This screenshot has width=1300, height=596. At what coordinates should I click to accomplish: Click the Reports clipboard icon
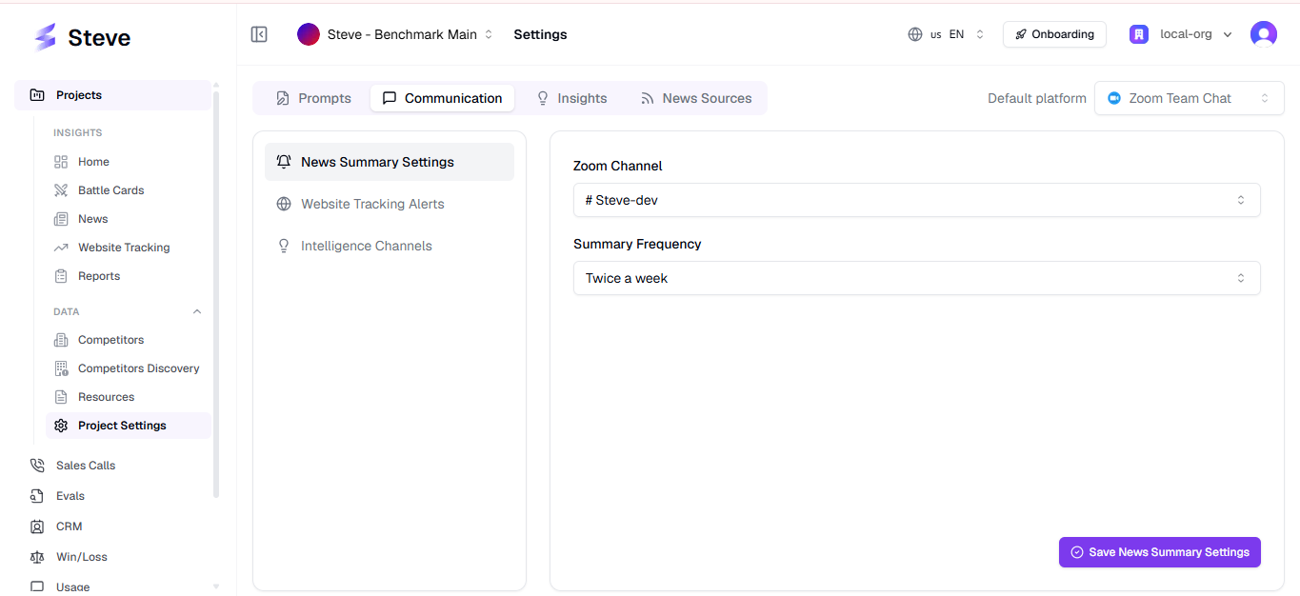(x=61, y=276)
